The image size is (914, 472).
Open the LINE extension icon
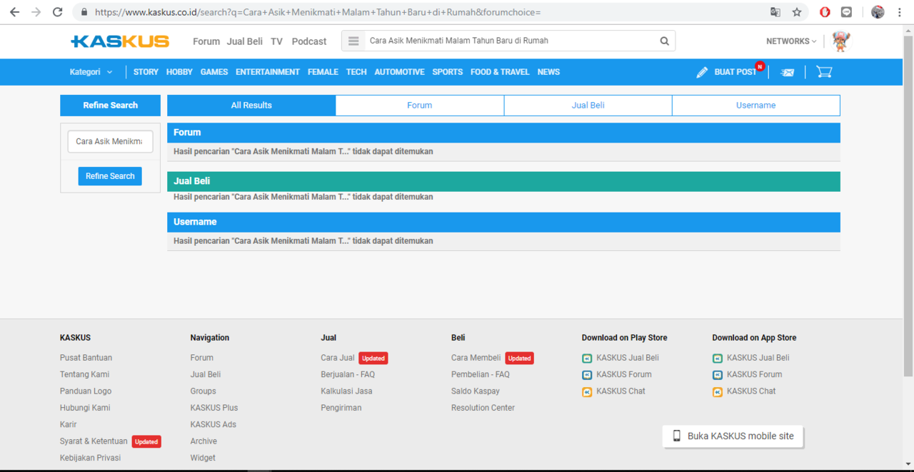847,12
